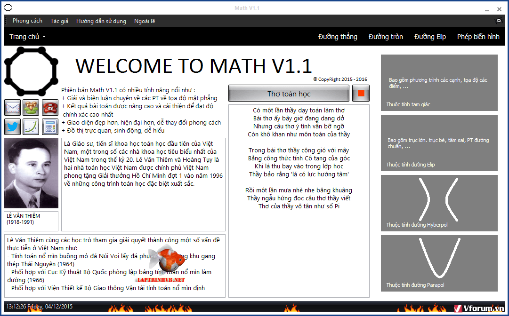Go to the Đường tròn section
This screenshot has width=509, height=316.
point(386,37)
